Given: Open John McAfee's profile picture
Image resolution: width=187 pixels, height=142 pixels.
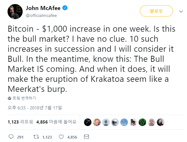Looking at the screenshot, I should [15, 12].
